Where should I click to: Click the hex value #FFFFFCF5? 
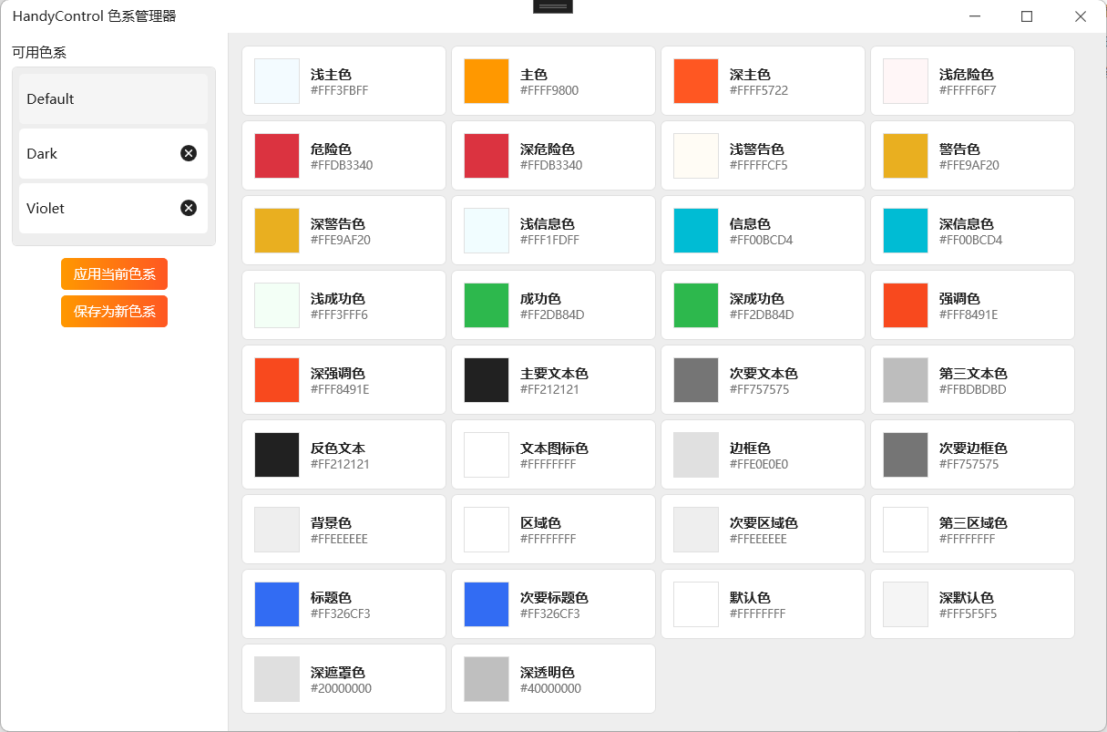point(759,165)
